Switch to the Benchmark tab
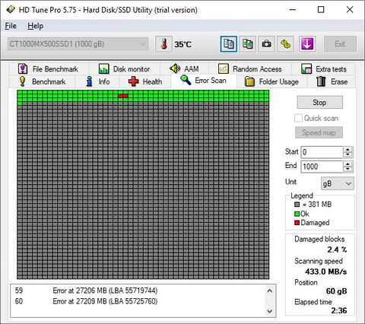The height and width of the screenshot is (324, 365). 43,81
